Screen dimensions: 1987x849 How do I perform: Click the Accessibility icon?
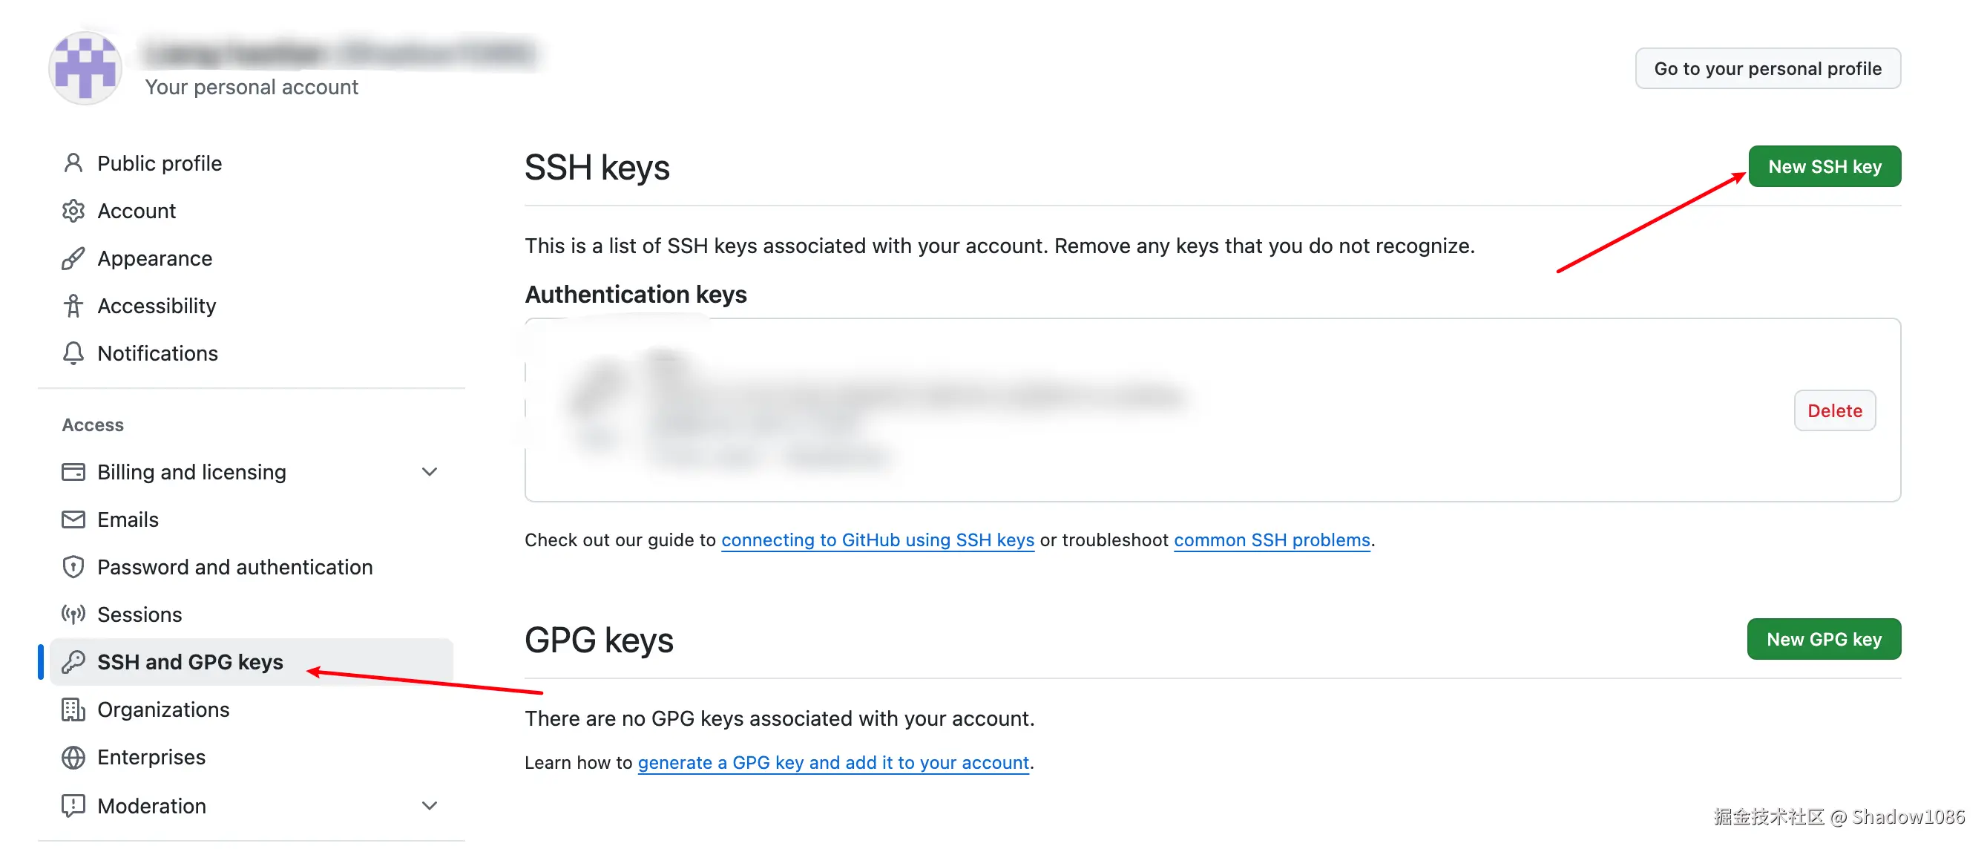click(73, 306)
